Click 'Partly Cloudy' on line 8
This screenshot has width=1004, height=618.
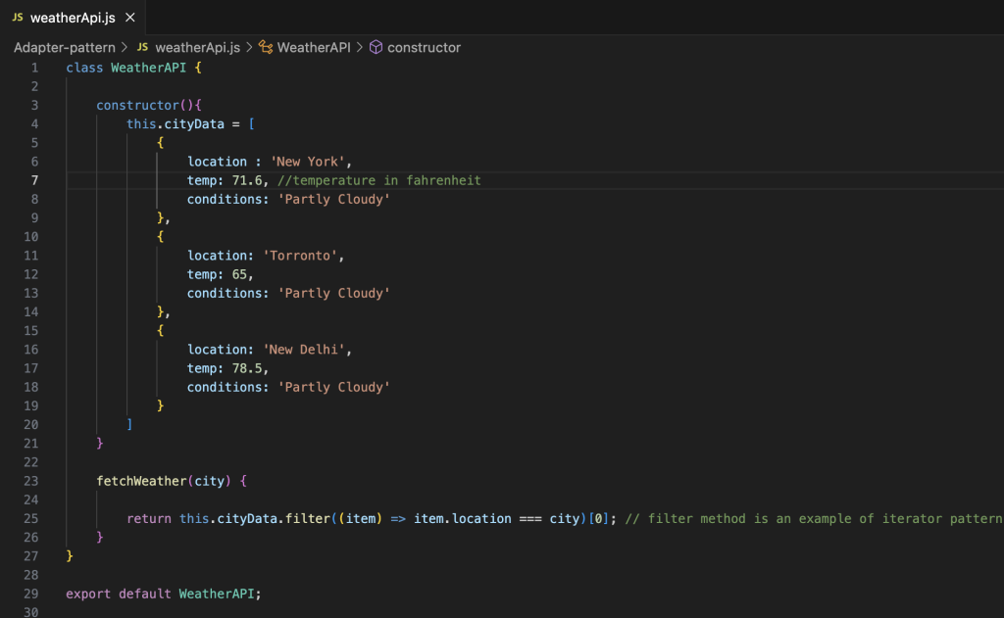[x=333, y=199]
